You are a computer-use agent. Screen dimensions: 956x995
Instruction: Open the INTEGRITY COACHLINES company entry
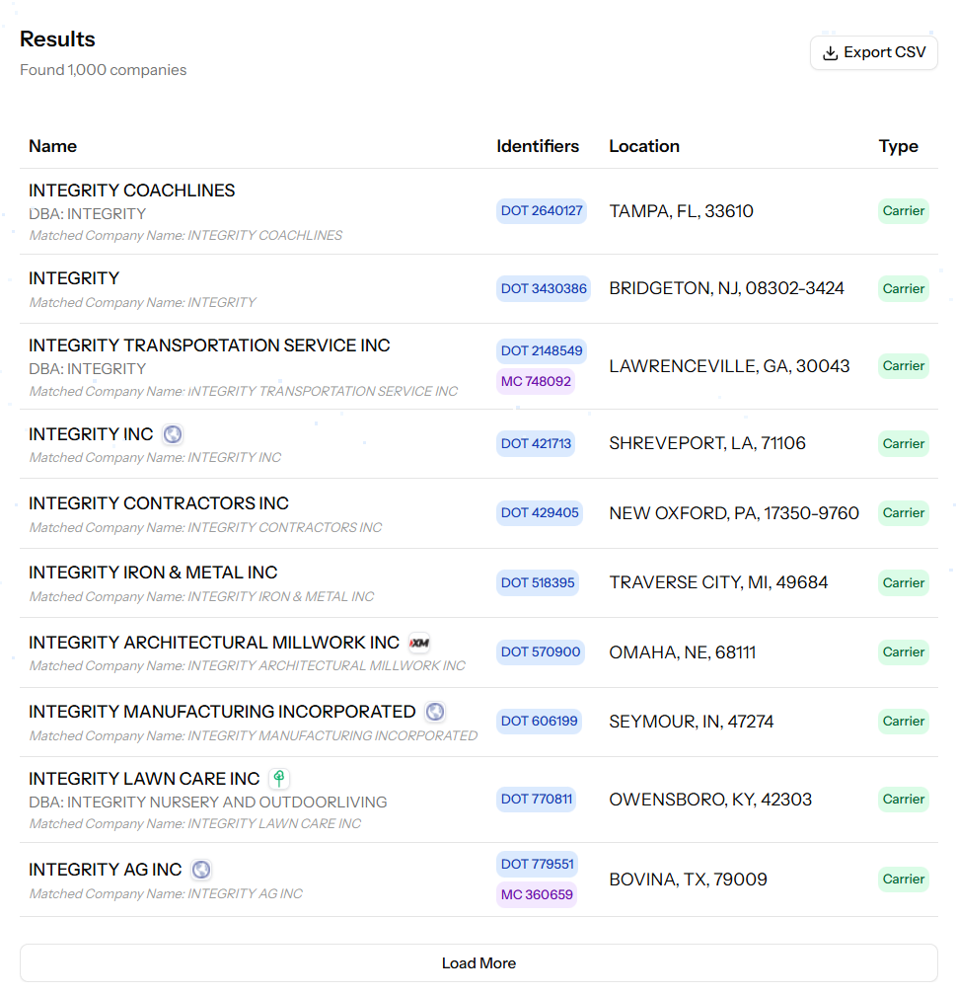point(131,190)
